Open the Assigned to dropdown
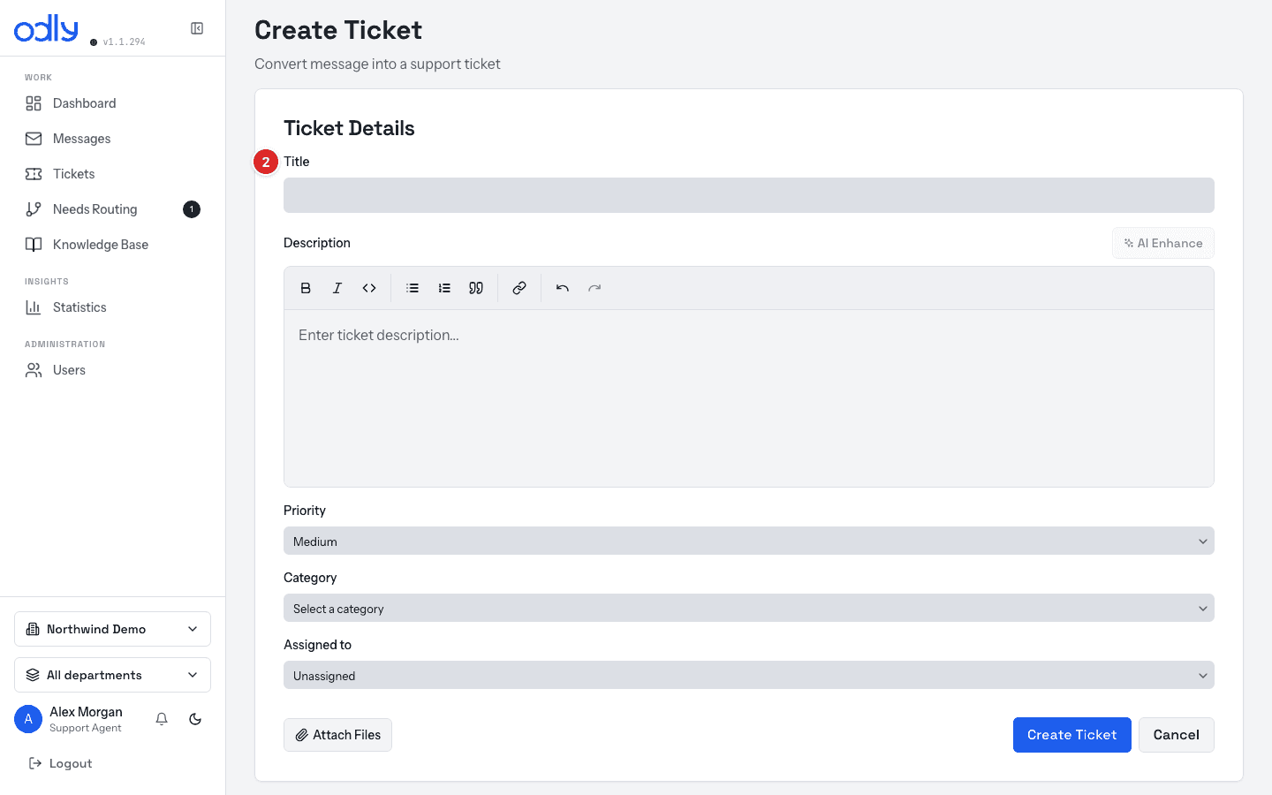This screenshot has height=795, width=1272. (749, 675)
